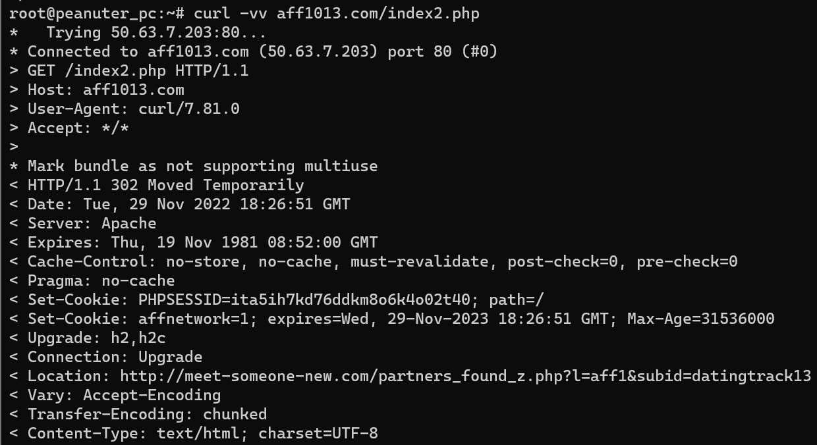Click the Cache-Control header line
Viewport: 817px width, 445px height.
pyautogui.click(x=382, y=261)
